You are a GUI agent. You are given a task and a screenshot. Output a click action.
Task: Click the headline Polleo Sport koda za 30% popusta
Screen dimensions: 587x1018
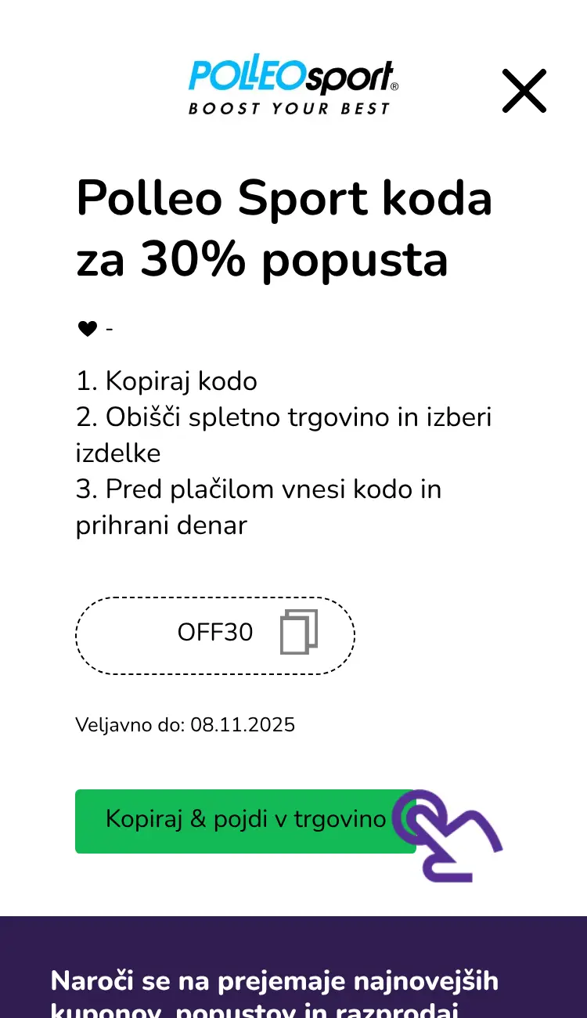[x=284, y=226]
